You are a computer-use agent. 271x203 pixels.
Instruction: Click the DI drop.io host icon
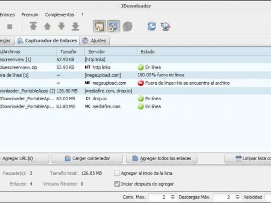88,98
